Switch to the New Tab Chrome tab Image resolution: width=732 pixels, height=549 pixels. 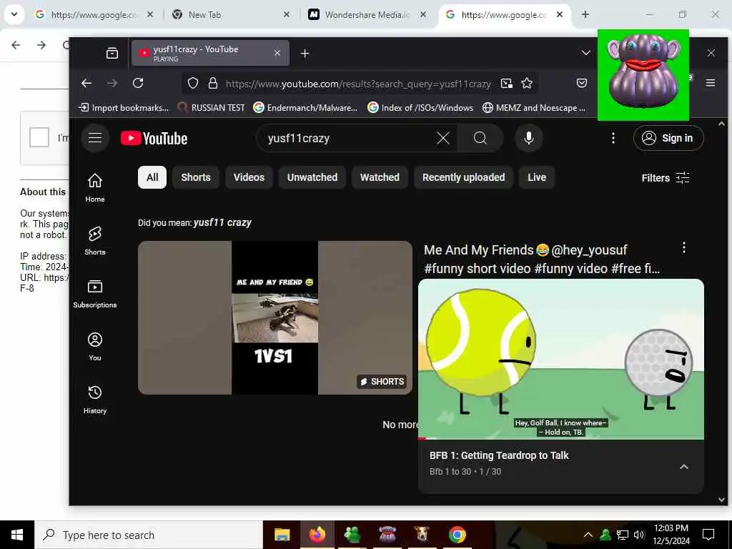[229, 15]
